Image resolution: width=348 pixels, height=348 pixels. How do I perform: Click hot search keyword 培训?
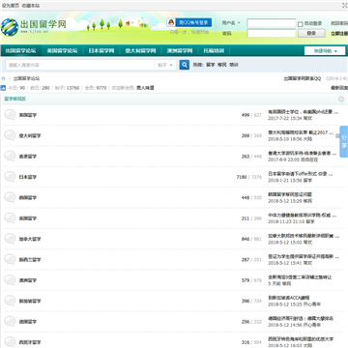234,65
